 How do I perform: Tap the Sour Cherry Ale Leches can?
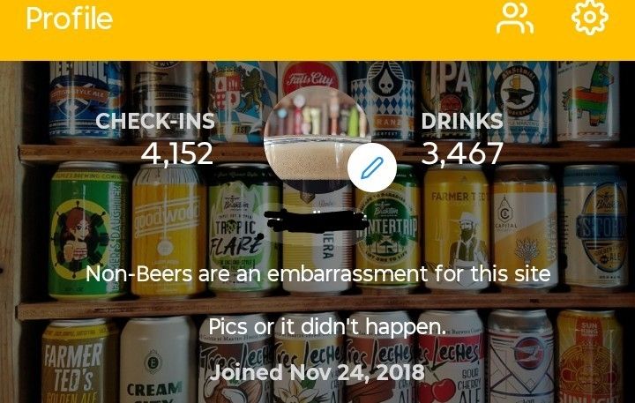(x=451, y=358)
